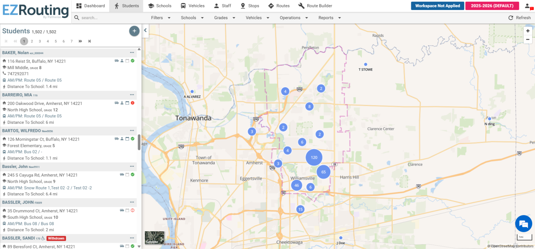Click the green status check for BAKER, Nolan

pyautogui.click(x=132, y=61)
